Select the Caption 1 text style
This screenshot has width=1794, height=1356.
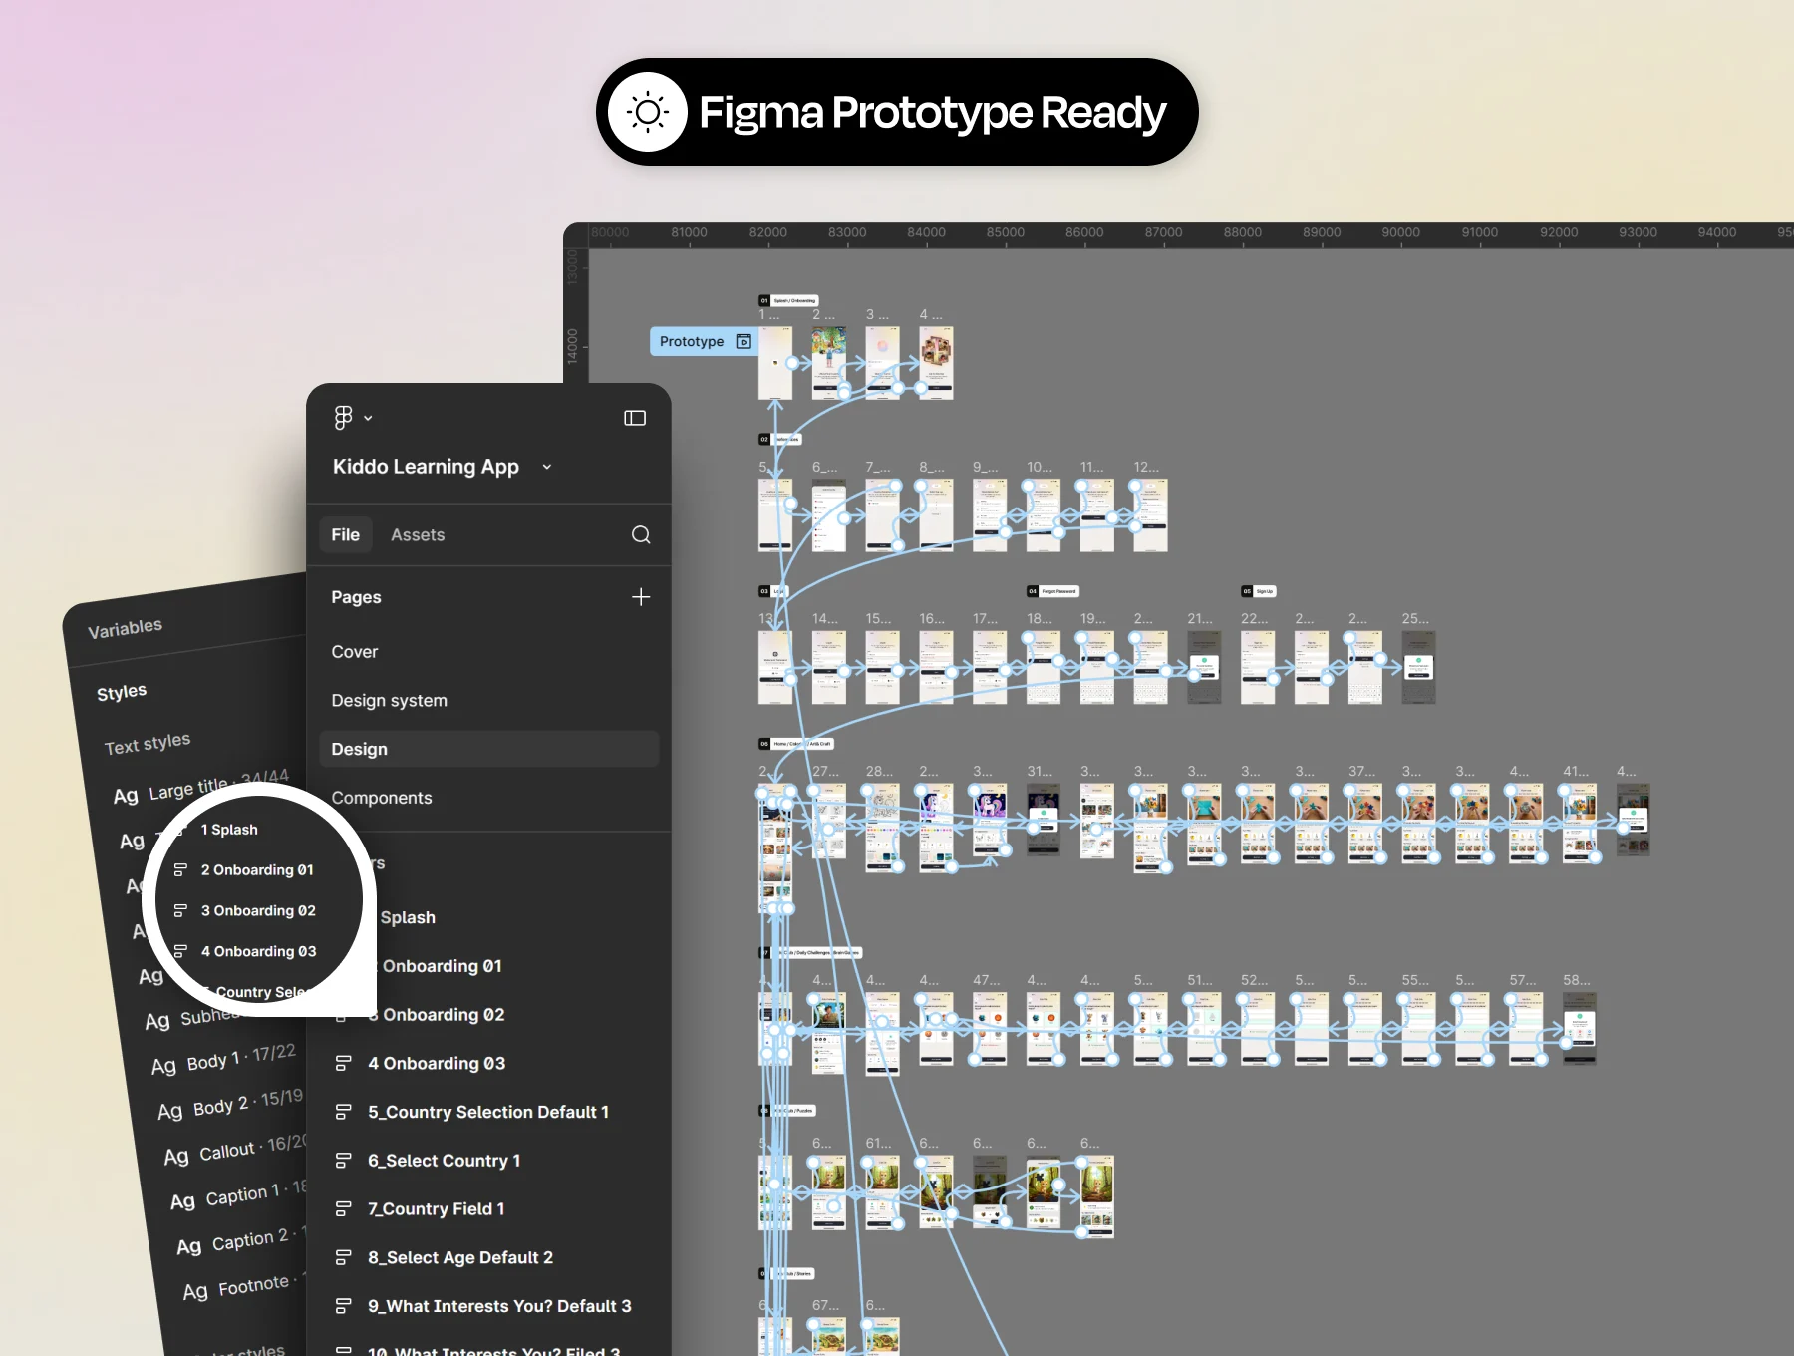tap(239, 1195)
